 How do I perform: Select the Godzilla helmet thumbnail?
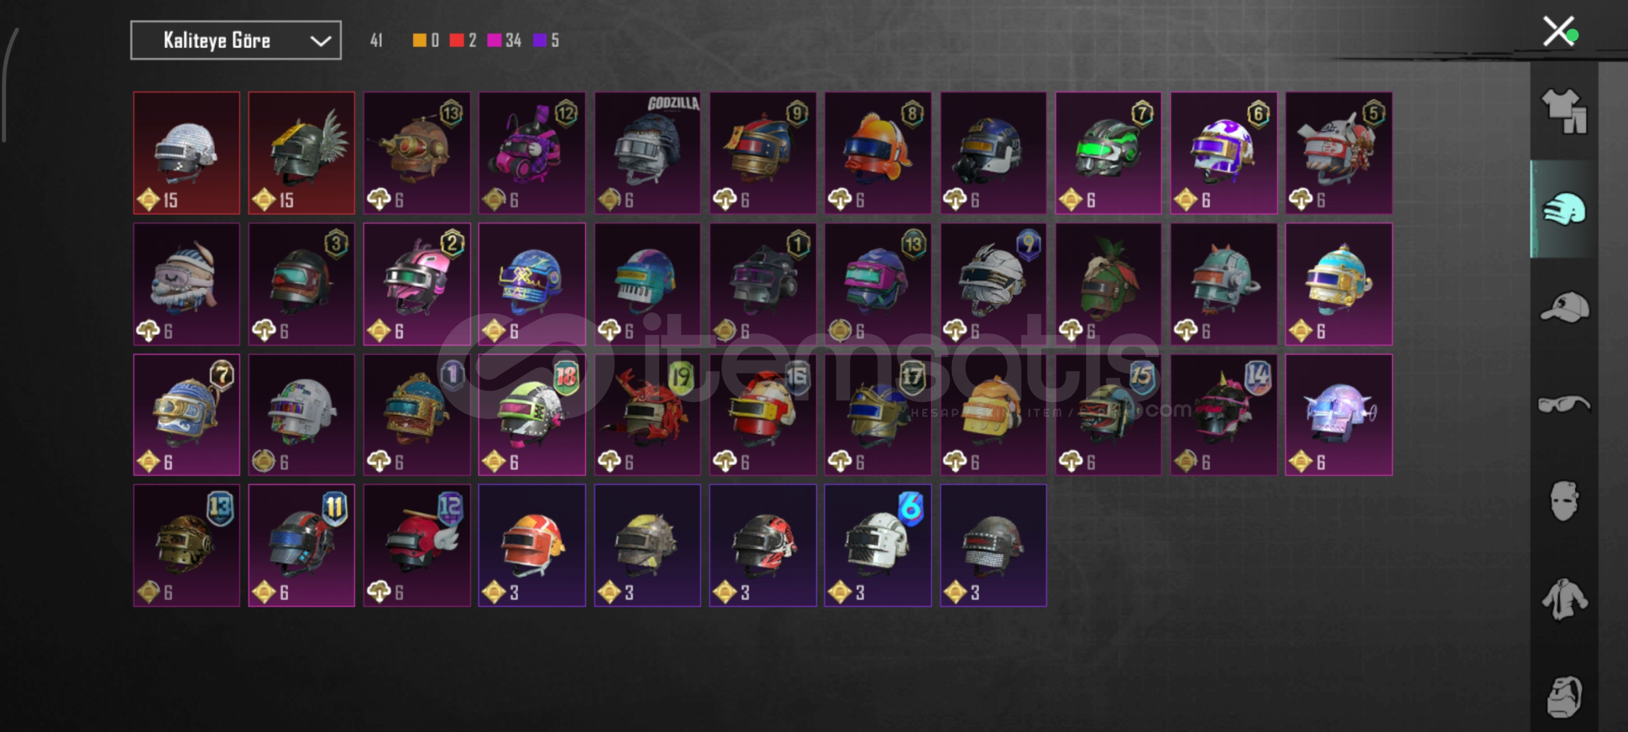(648, 153)
